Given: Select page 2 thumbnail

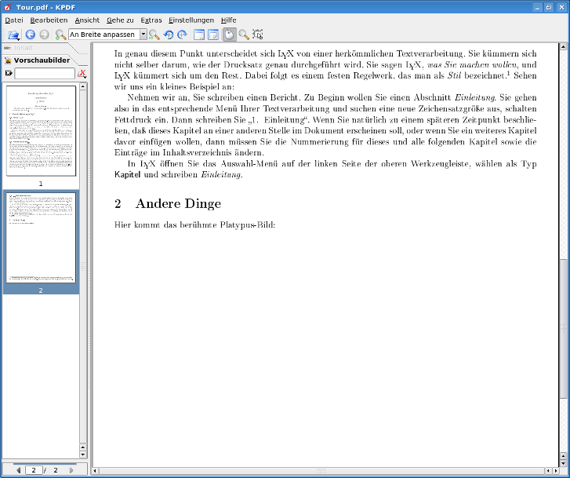Looking at the screenshot, I should tap(41, 238).
